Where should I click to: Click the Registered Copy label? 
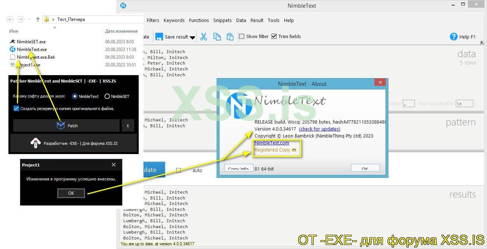point(272,150)
